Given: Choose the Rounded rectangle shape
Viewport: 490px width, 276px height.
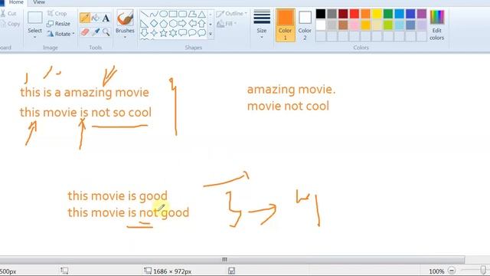Looking at the screenshot, I should pos(182,14).
